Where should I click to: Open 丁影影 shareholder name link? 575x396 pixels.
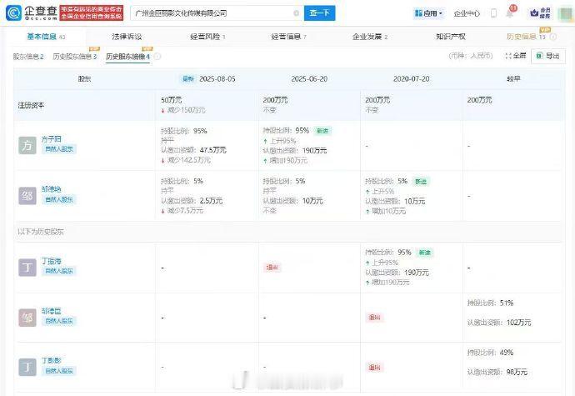(51, 360)
